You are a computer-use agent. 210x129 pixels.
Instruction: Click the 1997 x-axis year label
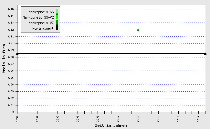17,119
